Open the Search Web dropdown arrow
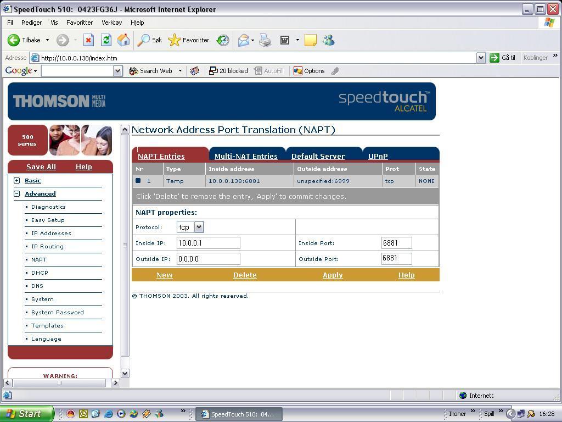Viewport: 562px width, 422px height. pyautogui.click(x=180, y=71)
